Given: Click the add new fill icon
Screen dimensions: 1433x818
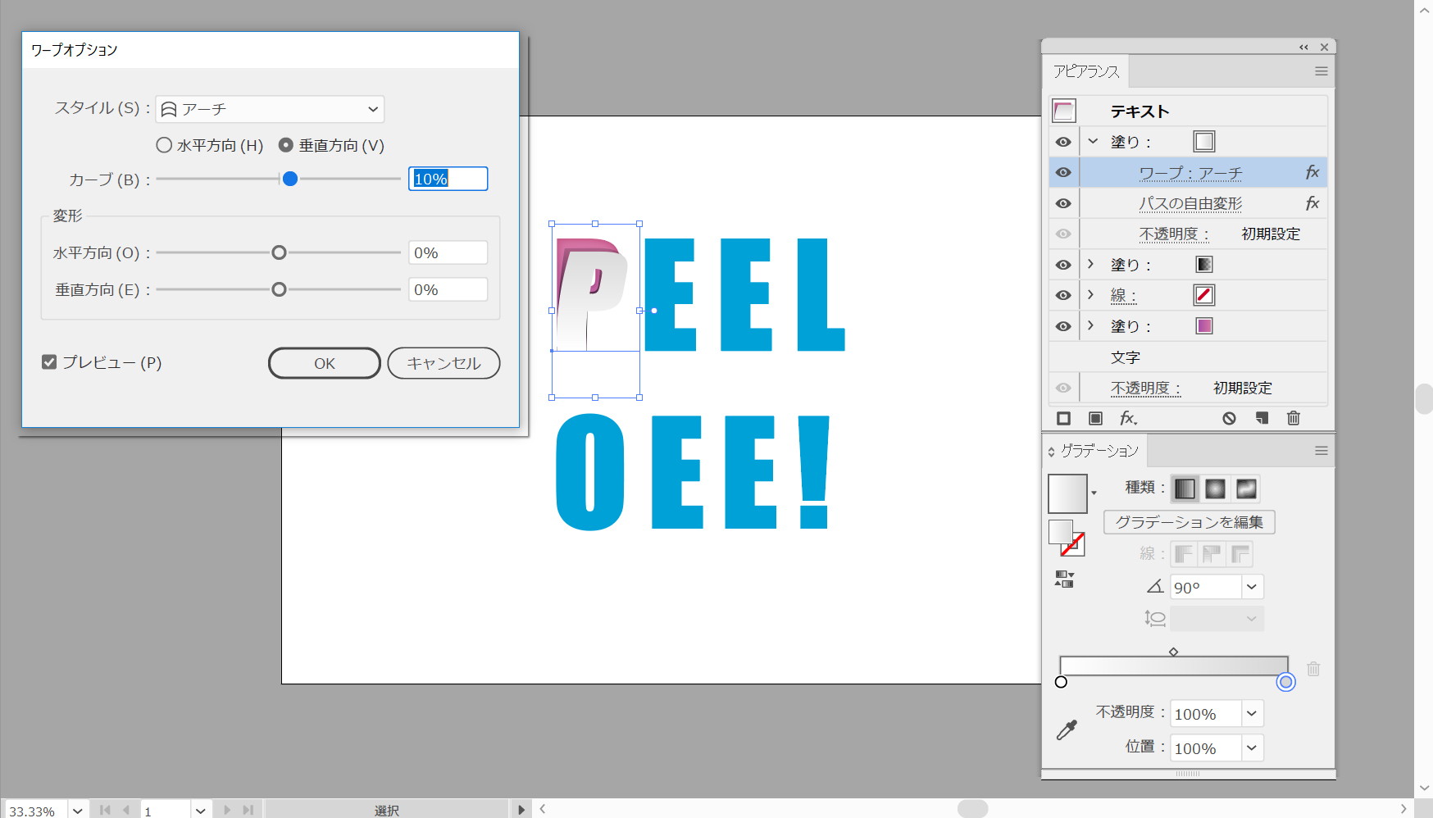Looking at the screenshot, I should pyautogui.click(x=1095, y=419).
